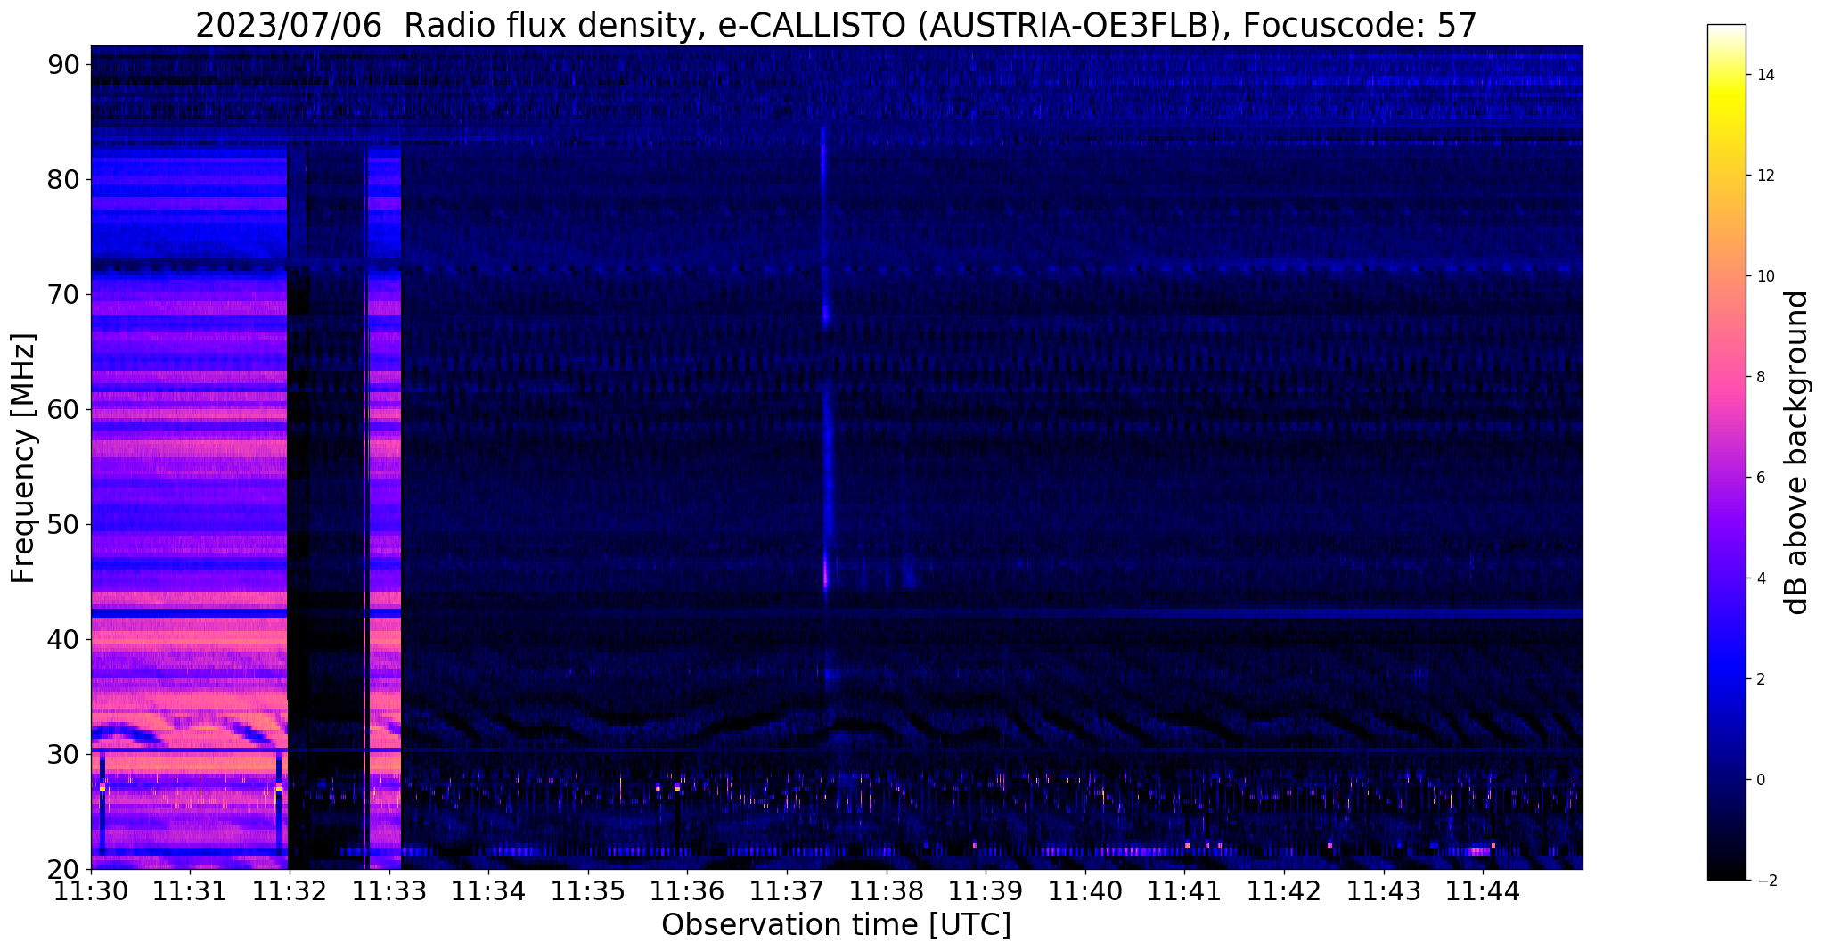Click the colorbar tick value 10
This screenshot has width=1824, height=951.
click(x=1764, y=276)
